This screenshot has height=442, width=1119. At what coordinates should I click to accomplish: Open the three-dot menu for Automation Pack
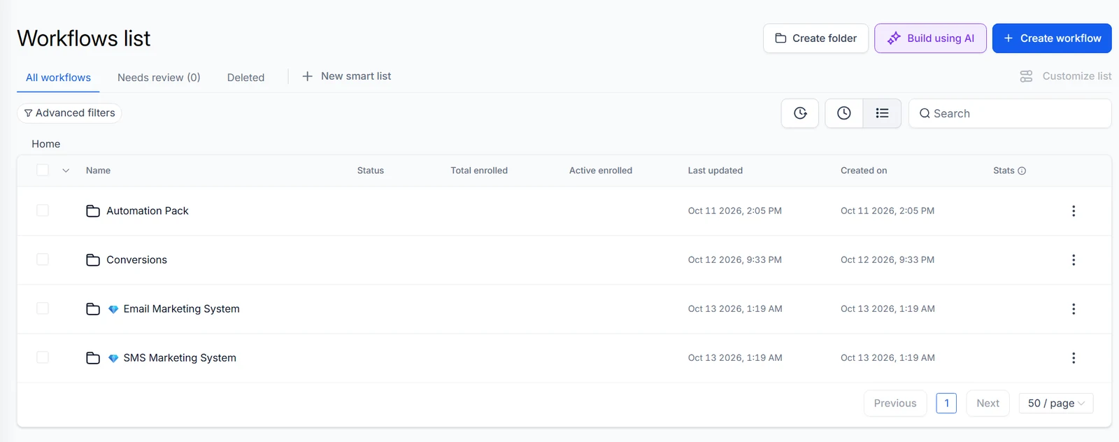click(x=1074, y=211)
